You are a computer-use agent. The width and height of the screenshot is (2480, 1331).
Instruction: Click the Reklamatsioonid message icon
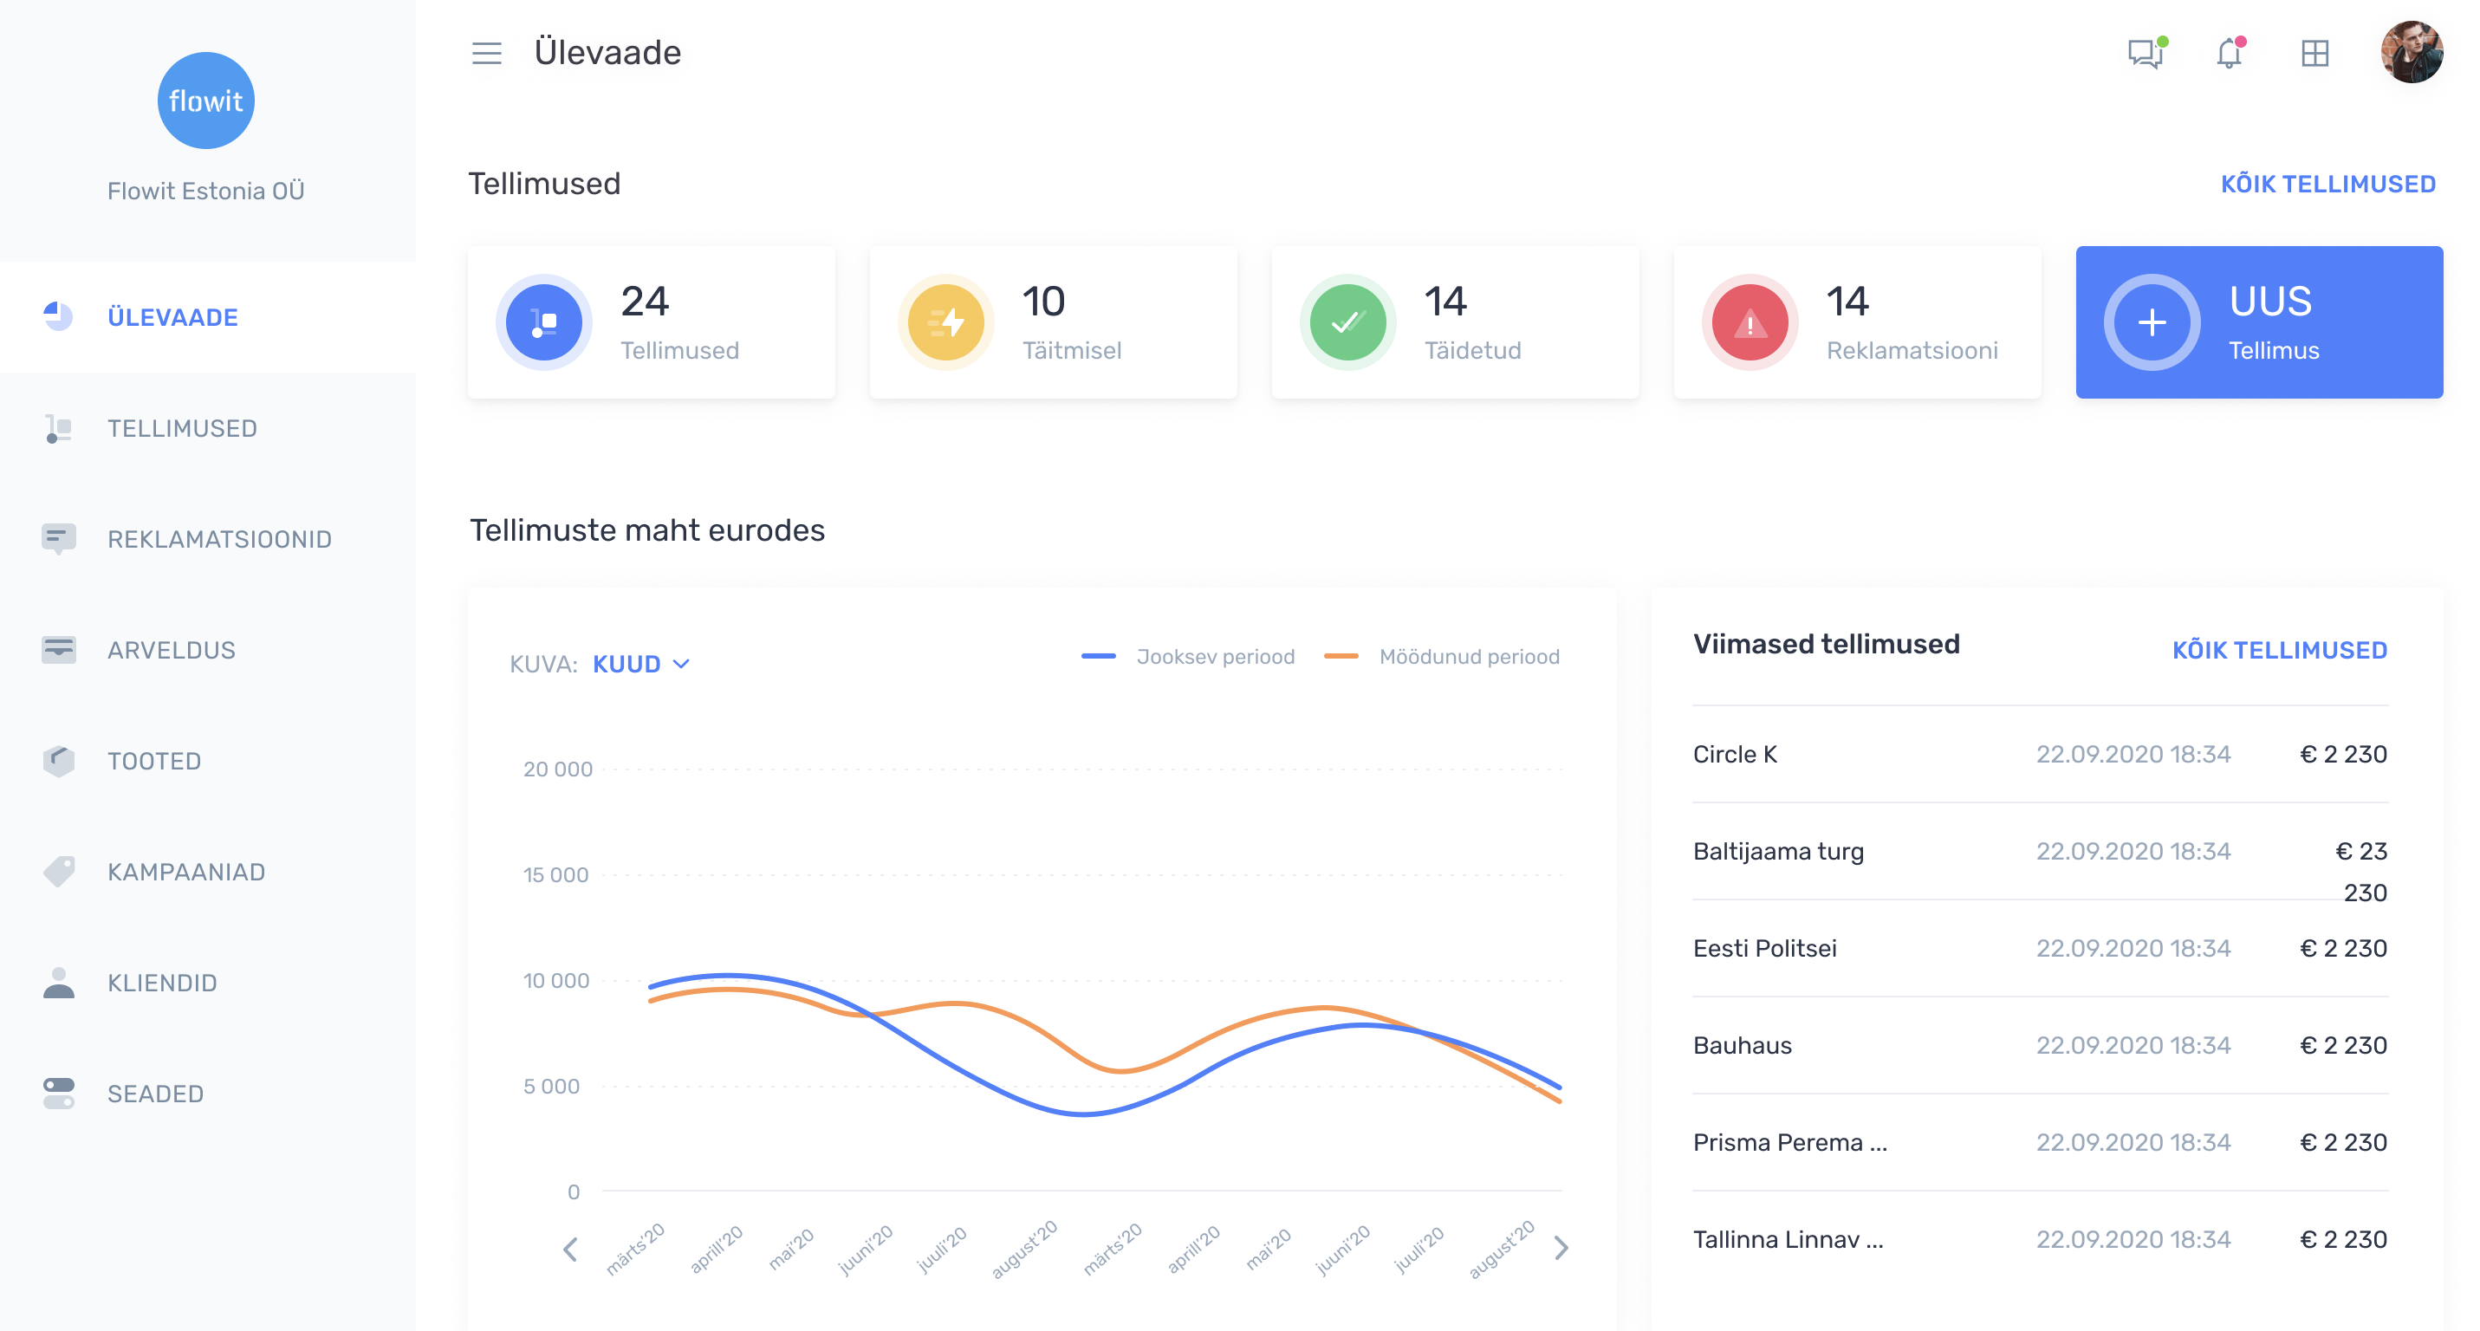click(58, 539)
